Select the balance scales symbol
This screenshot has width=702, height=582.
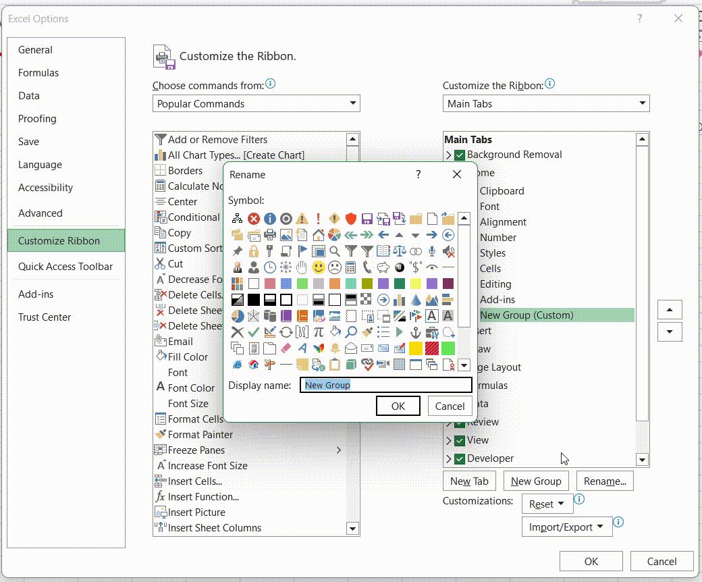pyautogui.click(x=400, y=251)
